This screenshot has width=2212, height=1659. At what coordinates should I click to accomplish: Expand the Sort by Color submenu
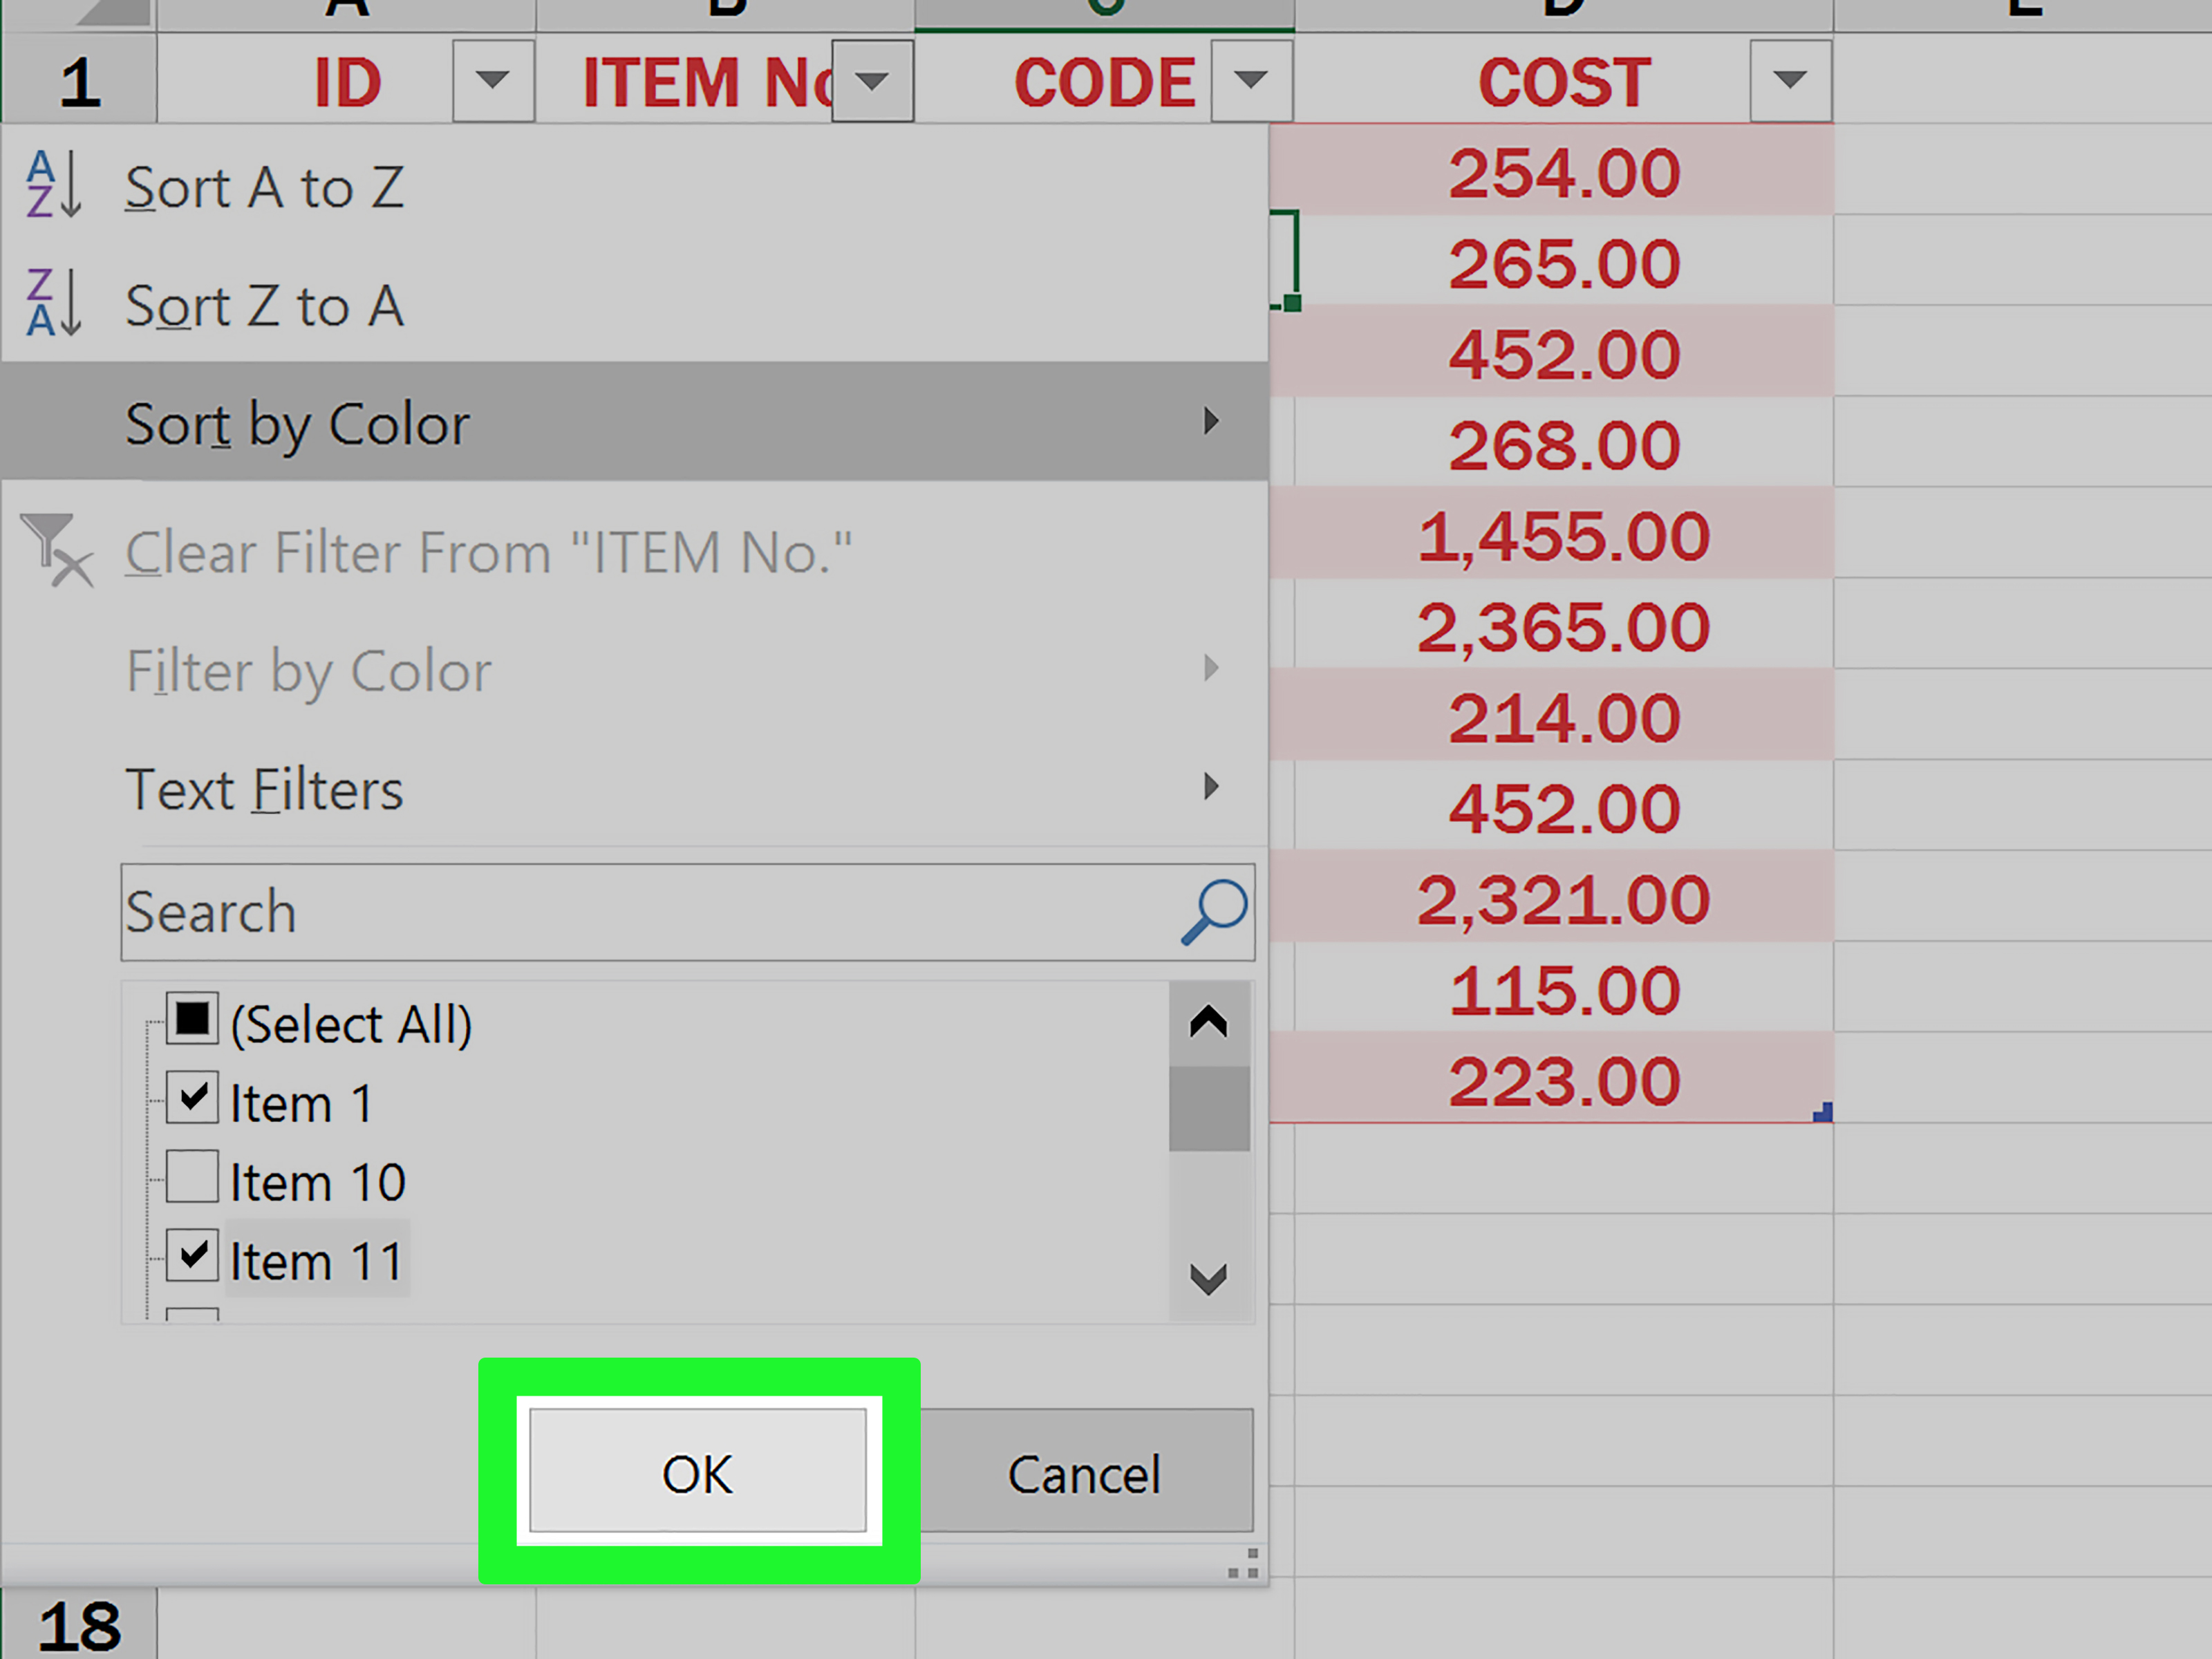coord(1213,421)
